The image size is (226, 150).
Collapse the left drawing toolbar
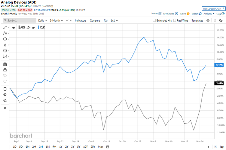click(5, 108)
